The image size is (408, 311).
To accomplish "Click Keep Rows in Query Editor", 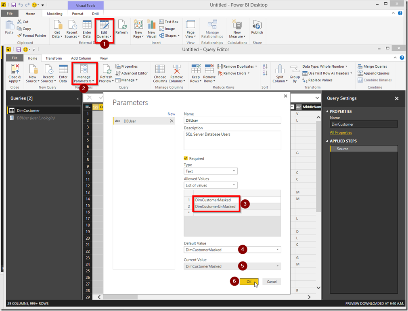I will click(196, 74).
